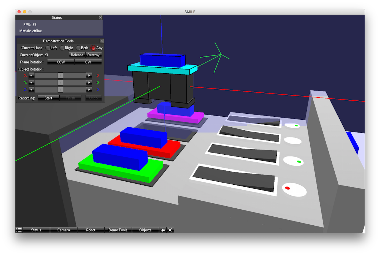Select Both hands option
The image size is (380, 255).
click(78, 48)
